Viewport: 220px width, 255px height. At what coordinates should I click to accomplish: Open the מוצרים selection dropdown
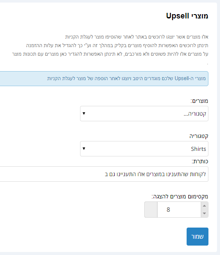pyautogui.click(x=144, y=114)
